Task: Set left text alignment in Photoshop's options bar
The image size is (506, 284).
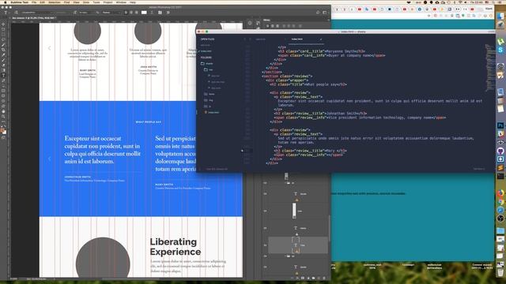Action: (x=126, y=13)
